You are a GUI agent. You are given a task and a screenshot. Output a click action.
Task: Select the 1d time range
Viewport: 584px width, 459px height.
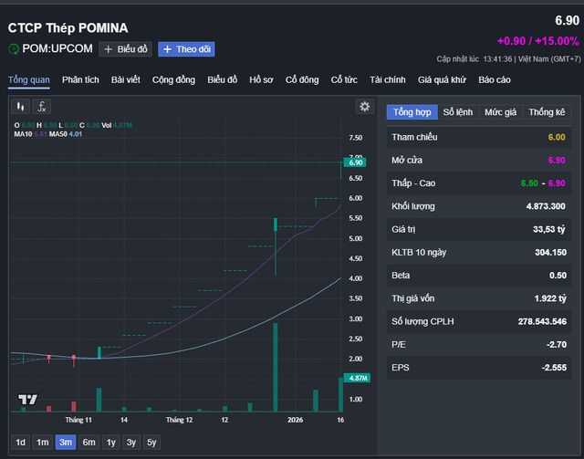[21, 442]
